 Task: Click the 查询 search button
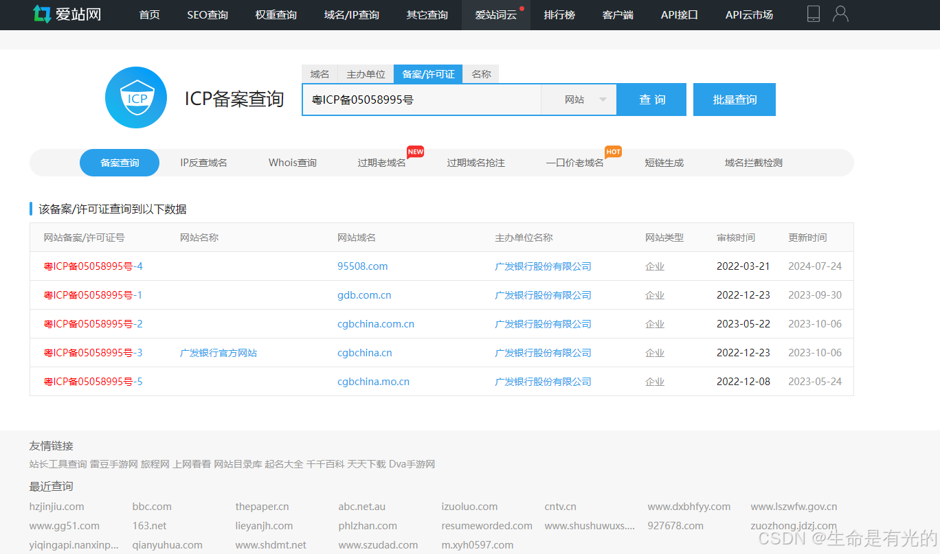click(x=651, y=99)
